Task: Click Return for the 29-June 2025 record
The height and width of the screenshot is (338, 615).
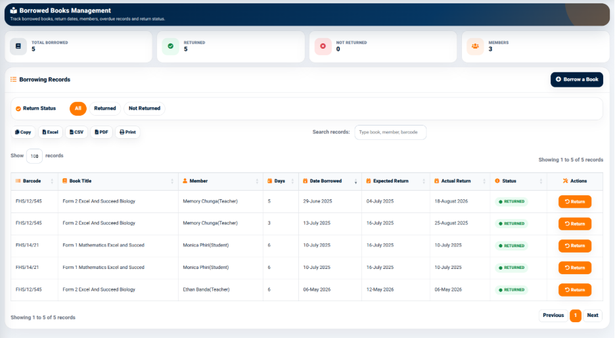Action: tap(575, 201)
